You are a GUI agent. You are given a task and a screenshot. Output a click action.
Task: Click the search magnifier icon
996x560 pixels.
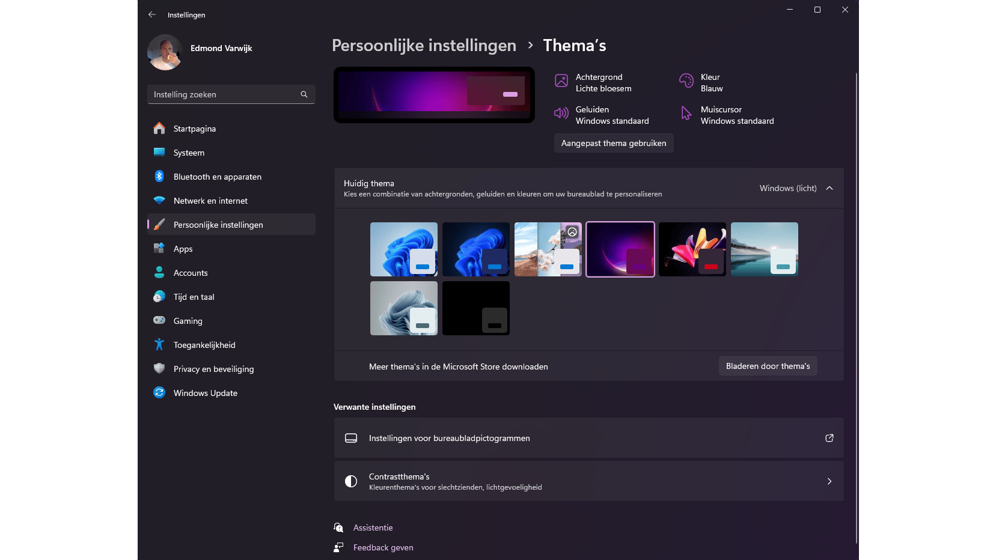pos(304,94)
